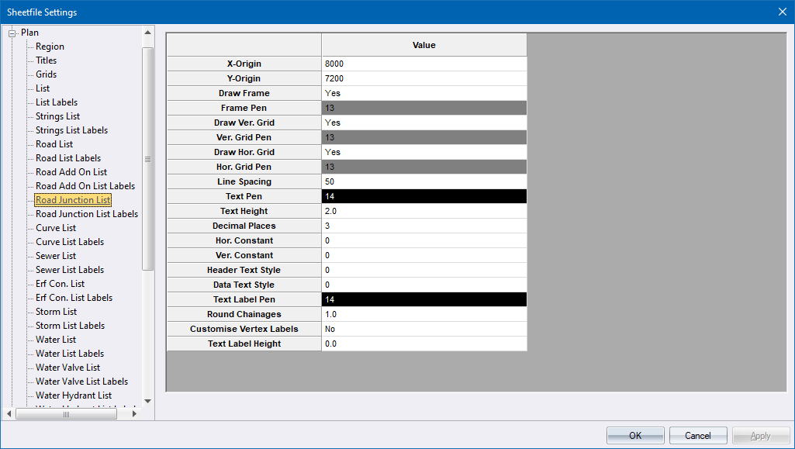Toggle Draw Frame from Yes to No
The width and height of the screenshot is (795, 449).
[x=423, y=92]
